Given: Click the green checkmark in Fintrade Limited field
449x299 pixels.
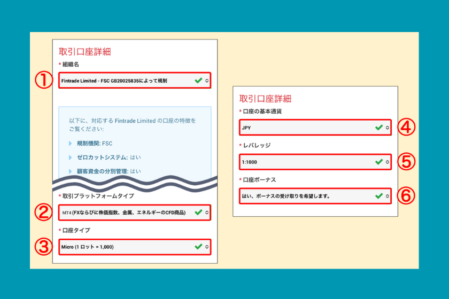Looking at the screenshot, I should [x=198, y=81].
